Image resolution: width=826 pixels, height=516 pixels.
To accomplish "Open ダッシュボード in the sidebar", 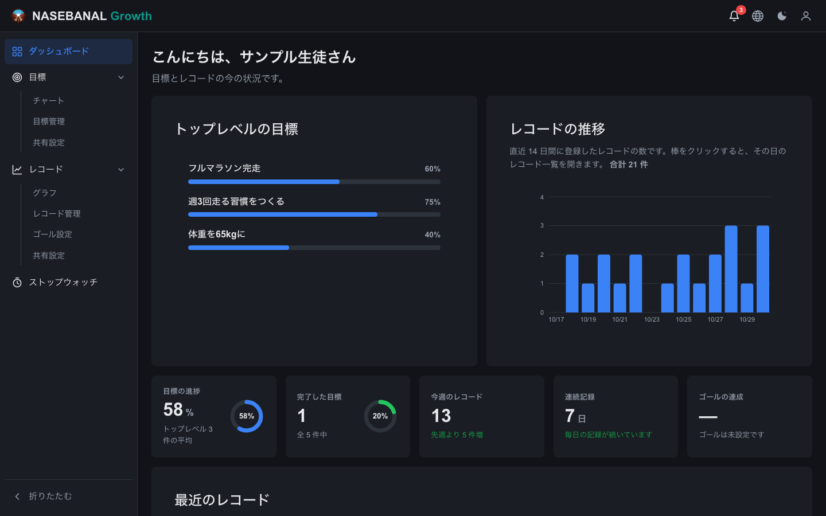I will [68, 52].
